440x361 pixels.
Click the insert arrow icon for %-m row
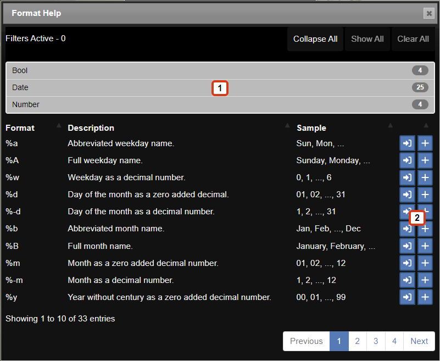407,280
